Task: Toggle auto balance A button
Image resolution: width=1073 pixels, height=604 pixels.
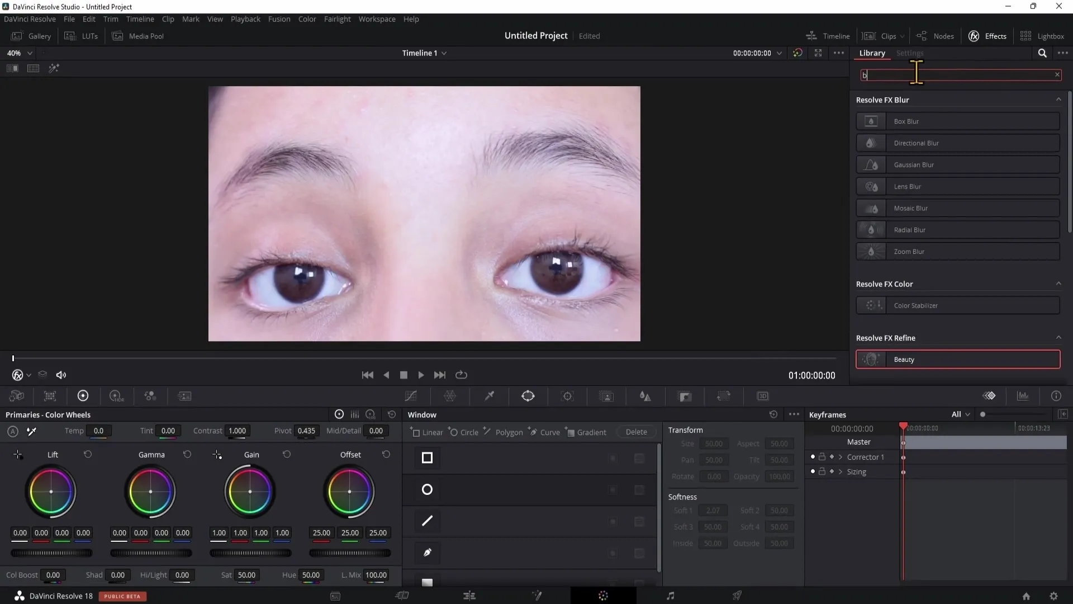Action: pos(13,431)
